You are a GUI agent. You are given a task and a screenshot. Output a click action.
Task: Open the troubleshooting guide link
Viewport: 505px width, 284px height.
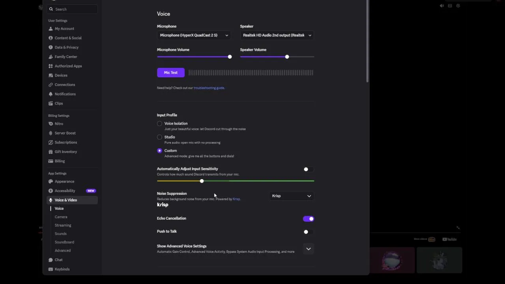click(209, 88)
